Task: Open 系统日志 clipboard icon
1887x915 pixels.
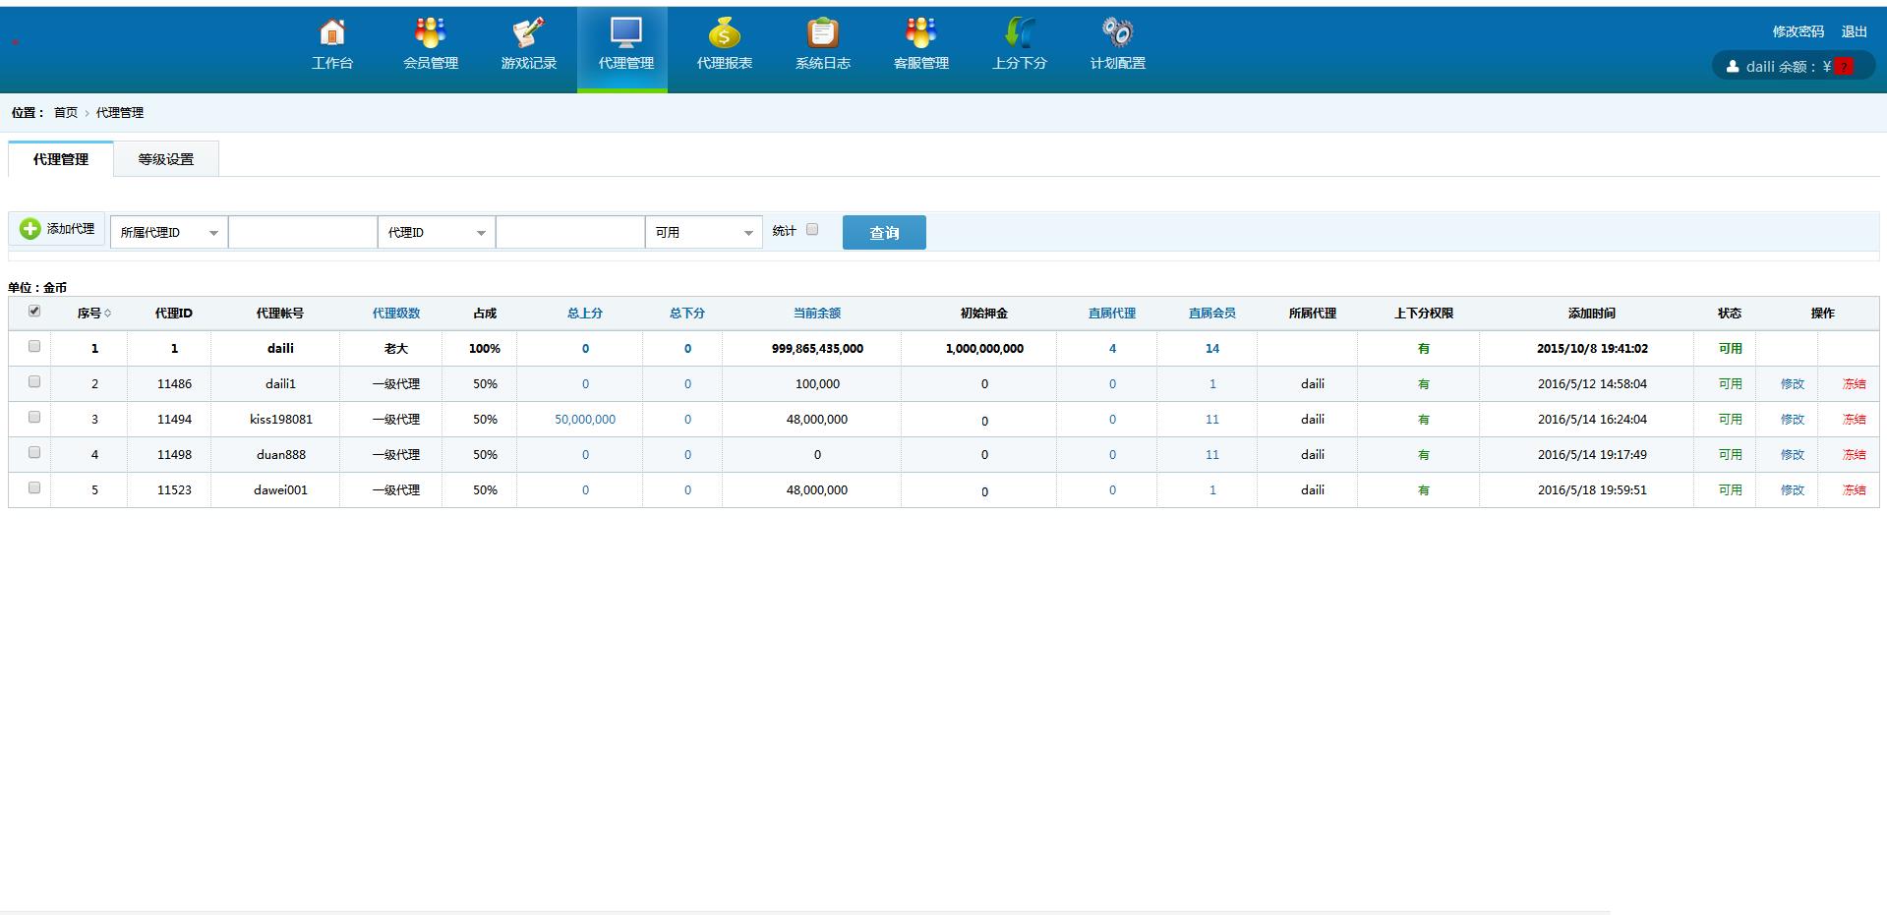Action: tap(822, 34)
